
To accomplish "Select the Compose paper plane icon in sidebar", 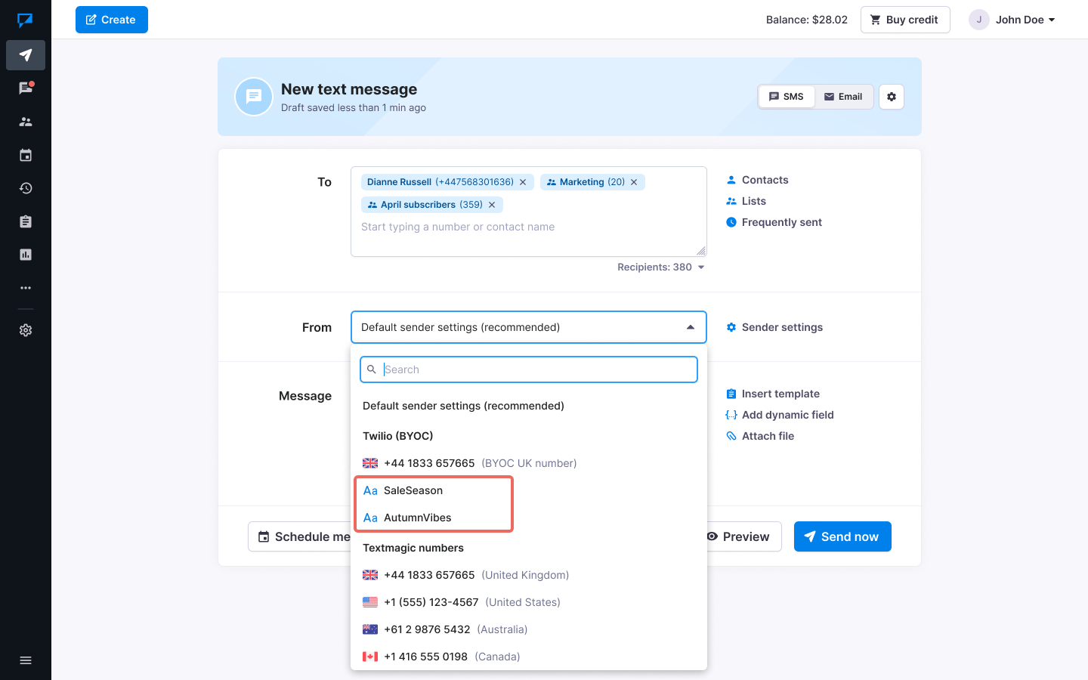I will tap(25, 54).
